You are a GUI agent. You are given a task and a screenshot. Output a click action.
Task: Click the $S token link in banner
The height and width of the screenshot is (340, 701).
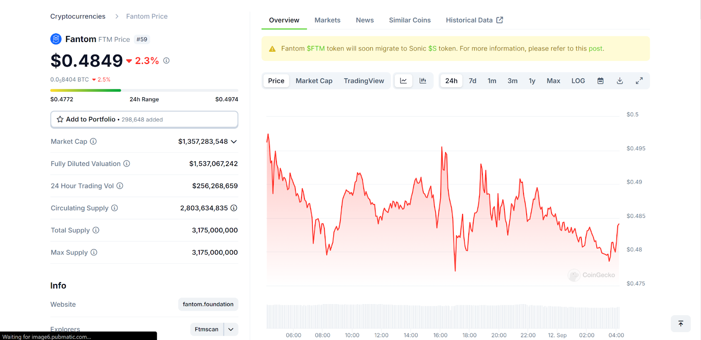(432, 49)
